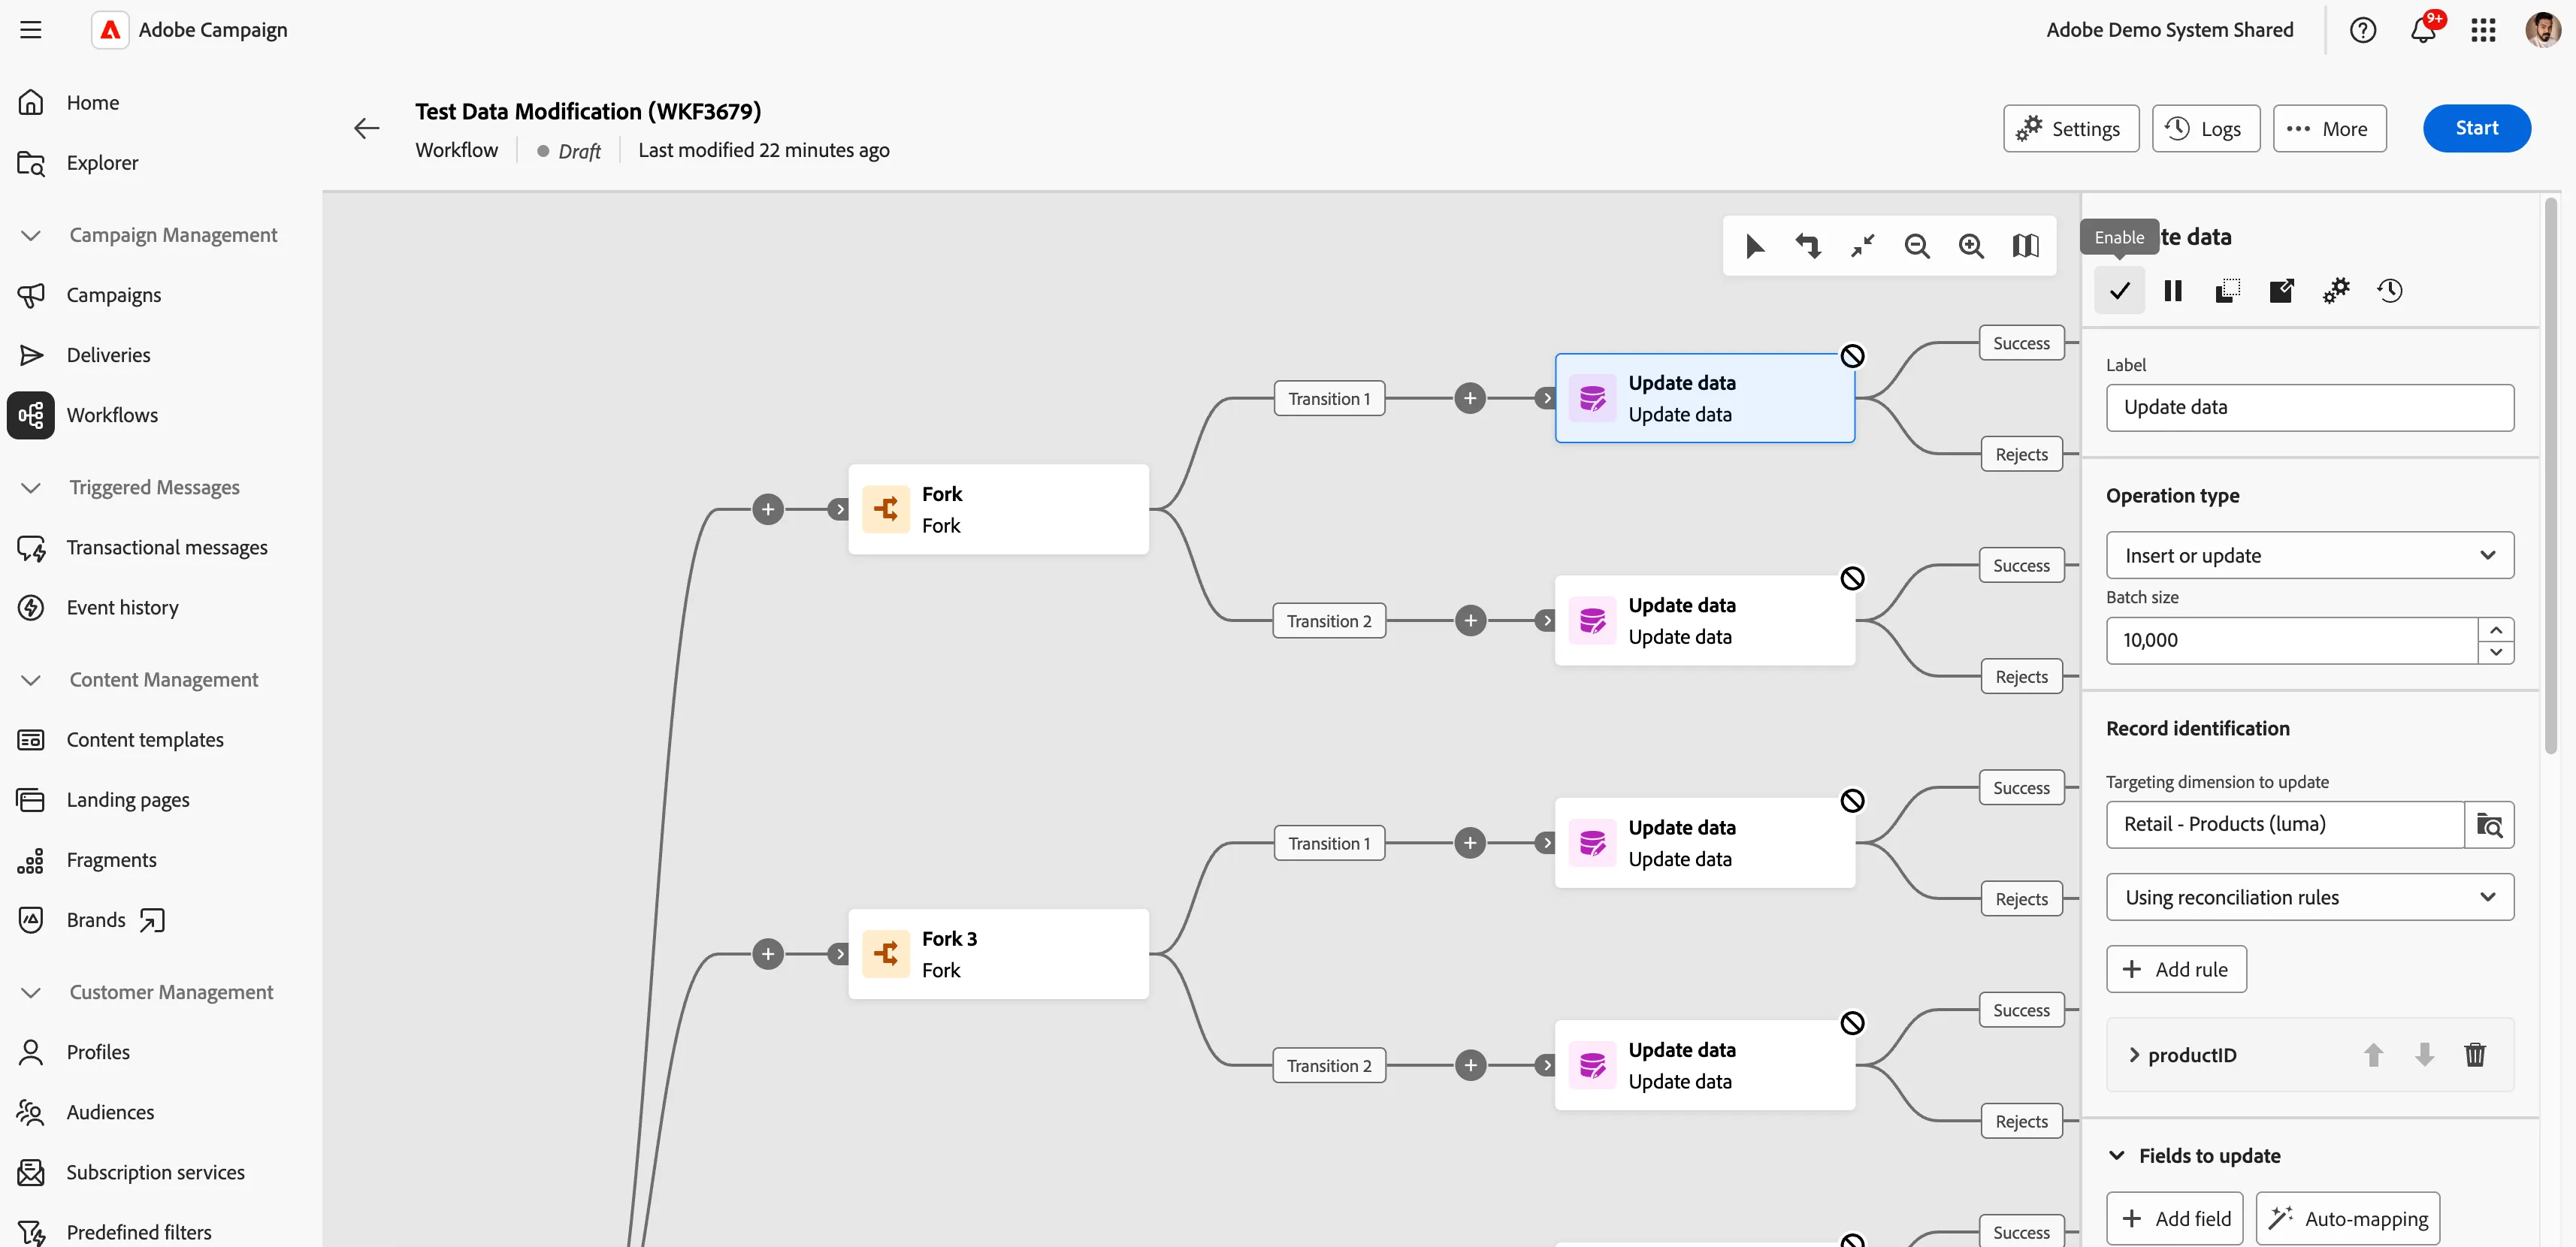Click the Start button
The image size is (2576, 1247).
2476,128
